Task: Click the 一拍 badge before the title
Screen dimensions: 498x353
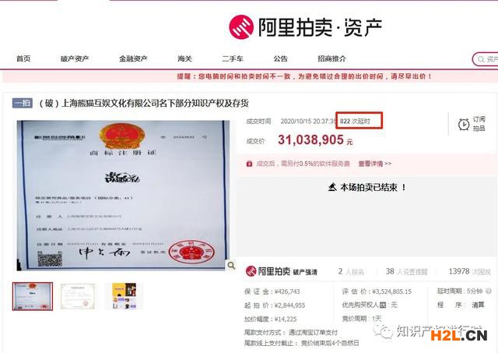Action: [23, 103]
